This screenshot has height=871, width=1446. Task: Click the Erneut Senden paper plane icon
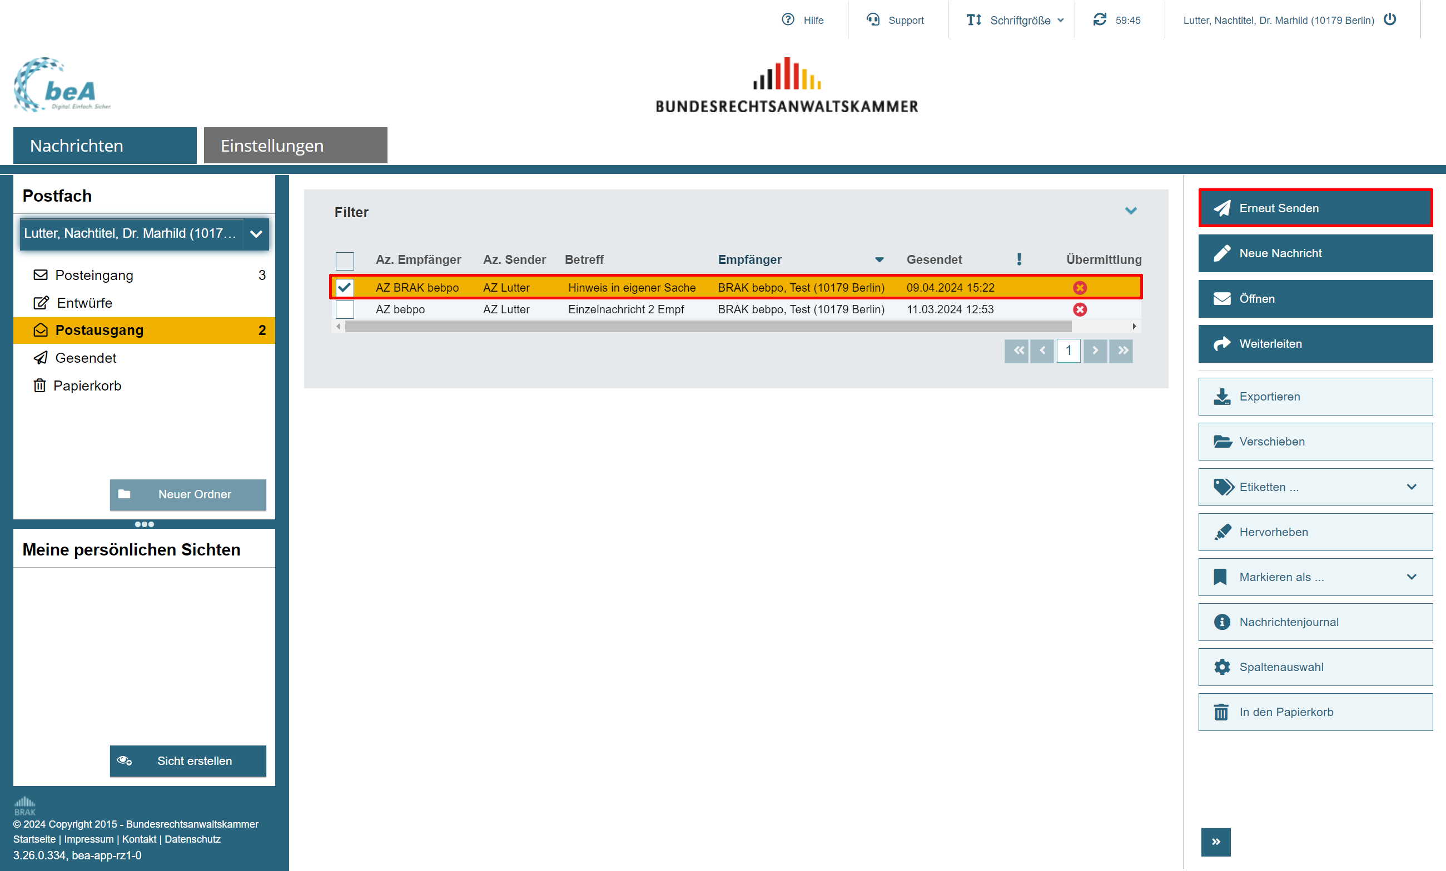click(x=1223, y=208)
